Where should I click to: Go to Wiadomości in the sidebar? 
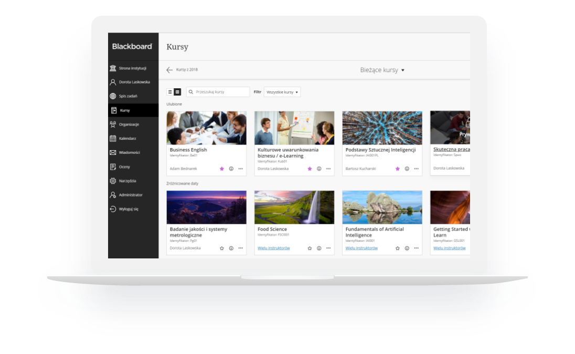[x=129, y=153]
